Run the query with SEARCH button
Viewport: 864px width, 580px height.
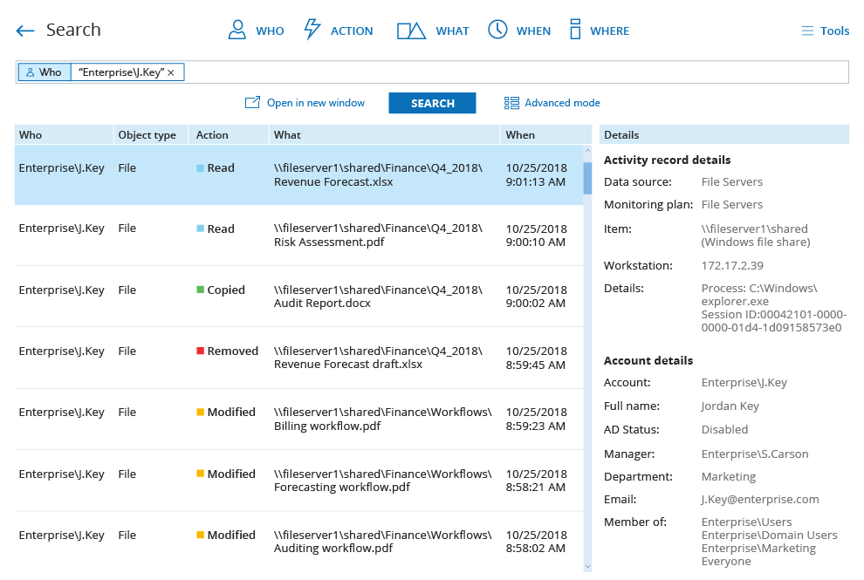coord(432,103)
